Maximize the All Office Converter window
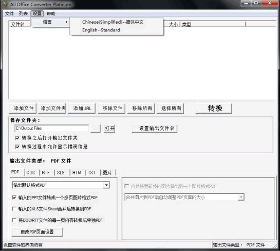280x251 pixels. tap(256, 3)
